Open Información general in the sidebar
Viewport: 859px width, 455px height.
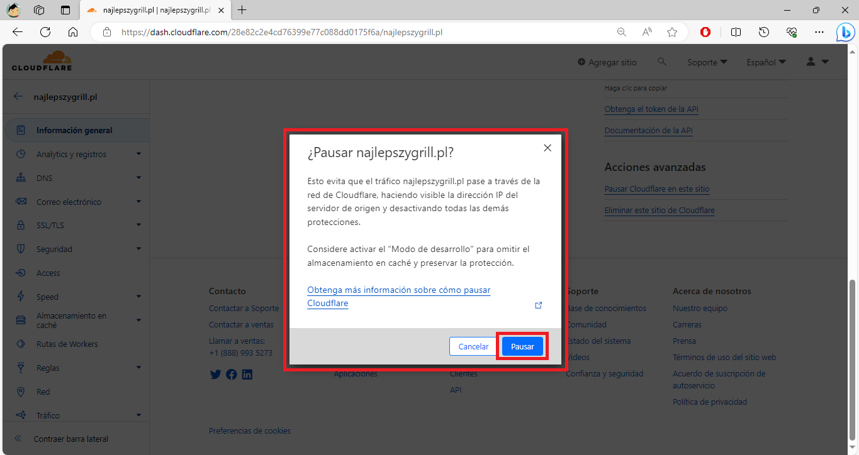pyautogui.click(x=77, y=130)
